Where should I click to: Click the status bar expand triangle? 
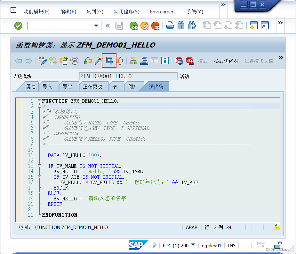(x=155, y=245)
